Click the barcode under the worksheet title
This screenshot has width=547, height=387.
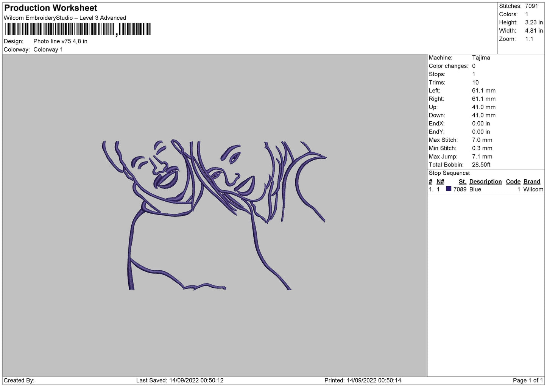(x=78, y=29)
